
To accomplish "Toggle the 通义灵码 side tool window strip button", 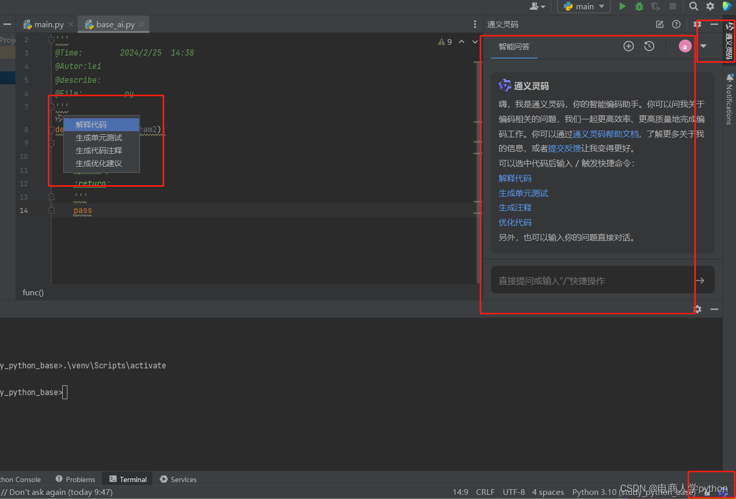I will click(x=729, y=41).
